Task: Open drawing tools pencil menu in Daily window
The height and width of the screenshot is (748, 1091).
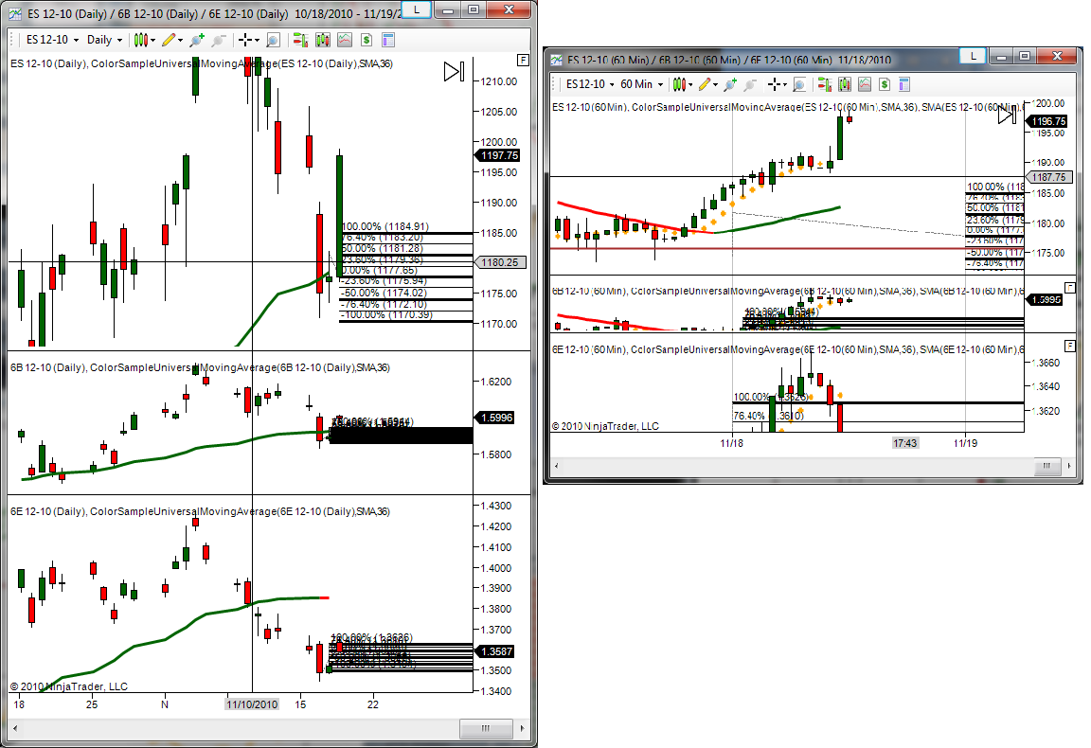Action: click(x=171, y=40)
